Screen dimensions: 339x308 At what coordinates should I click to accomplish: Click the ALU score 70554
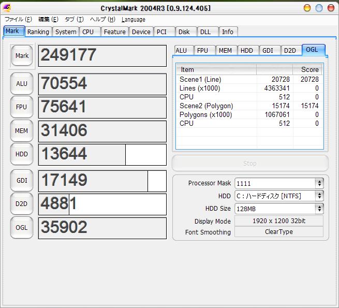click(x=102, y=84)
